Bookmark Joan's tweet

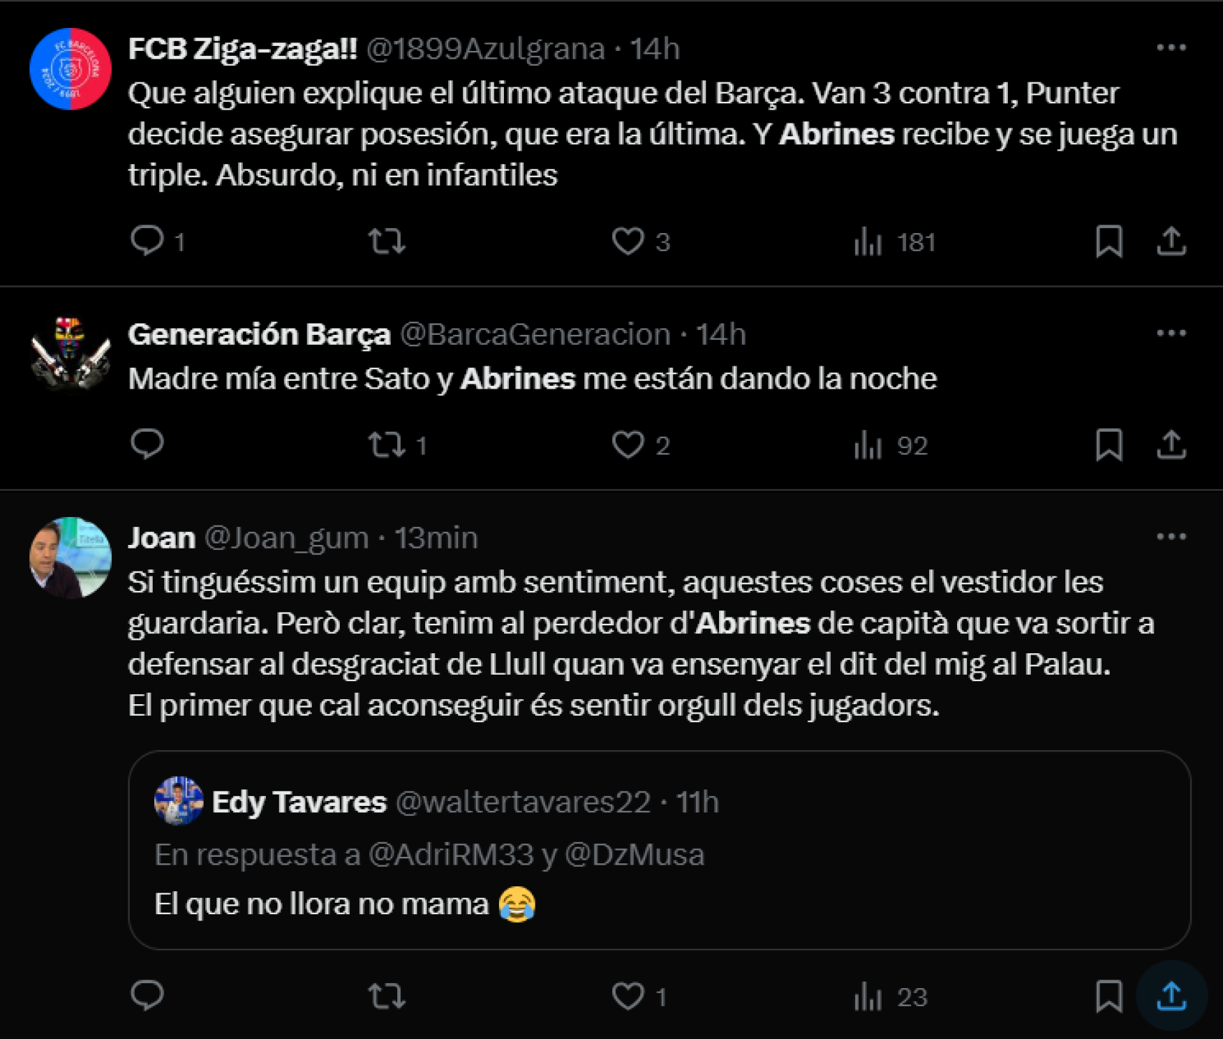[1108, 996]
